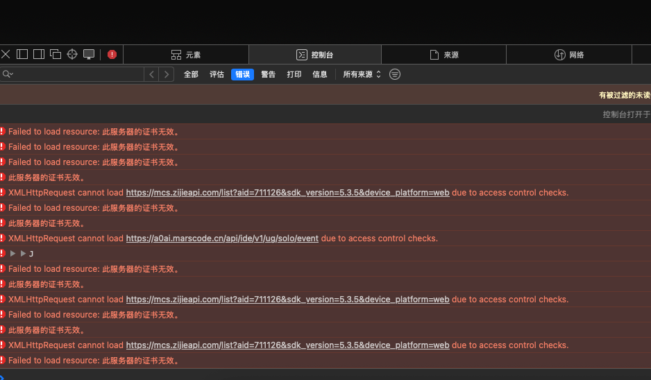
Task: Close the Web Inspector with the X icon
Action: [x=6, y=54]
